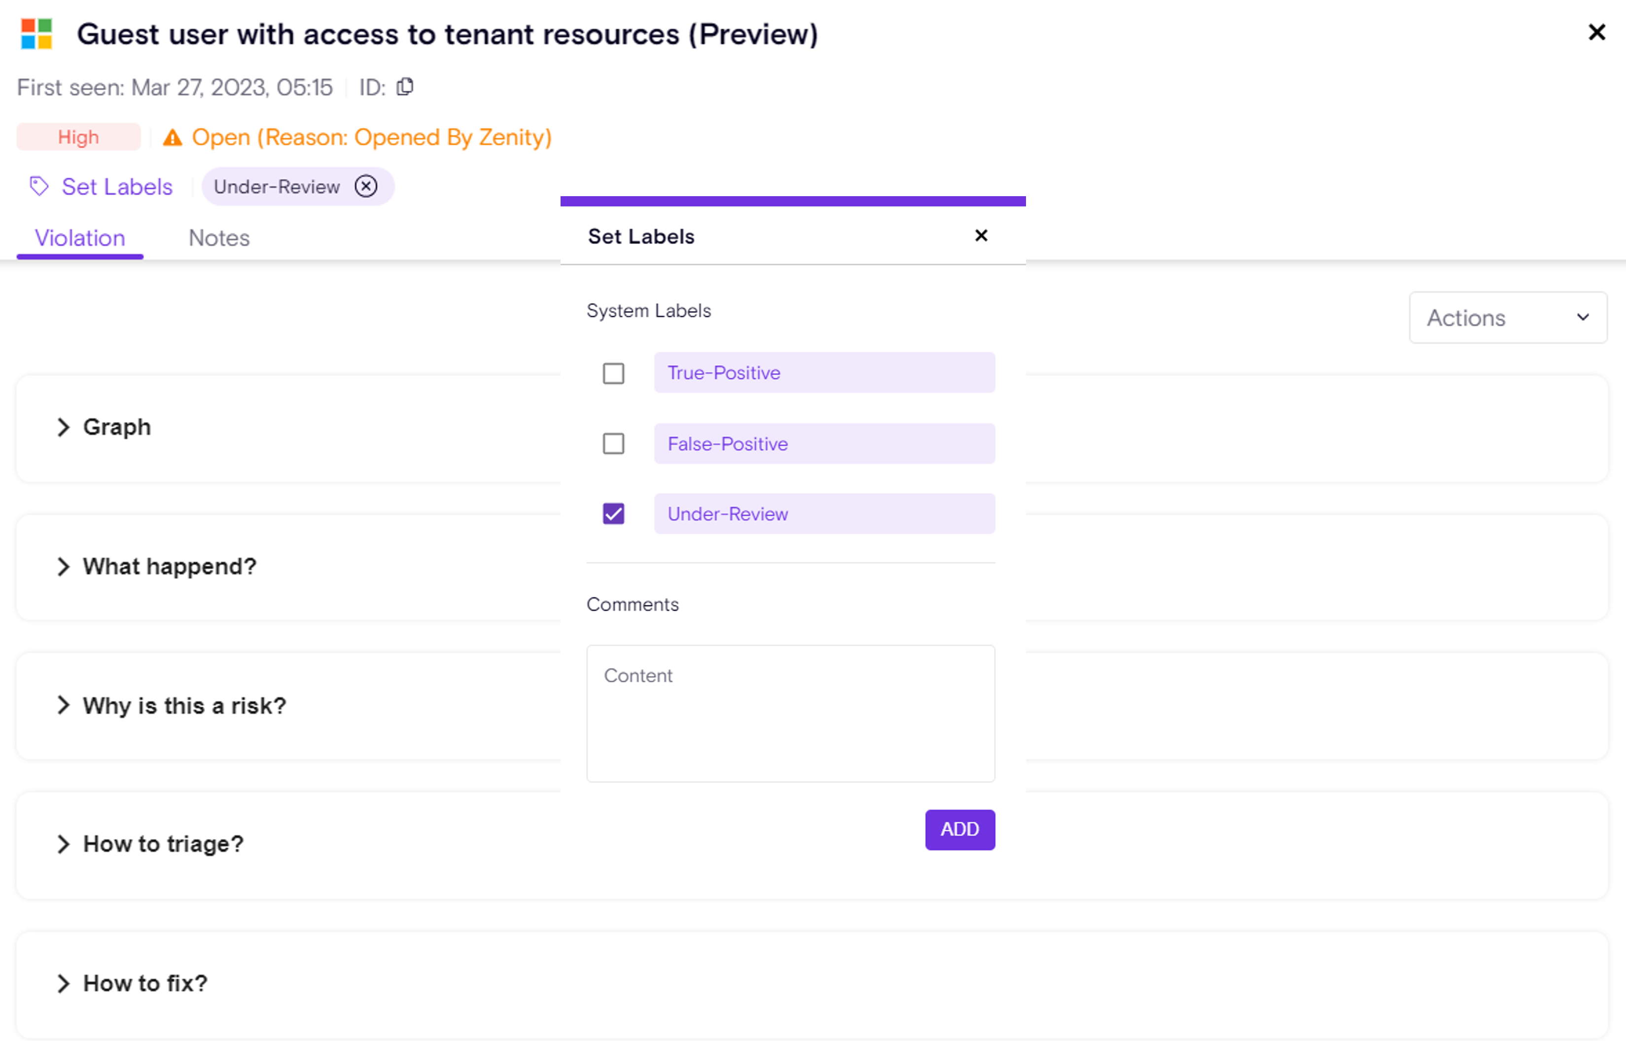The height and width of the screenshot is (1041, 1626).
Task: Check the True-Positive checkbox
Action: coord(613,373)
